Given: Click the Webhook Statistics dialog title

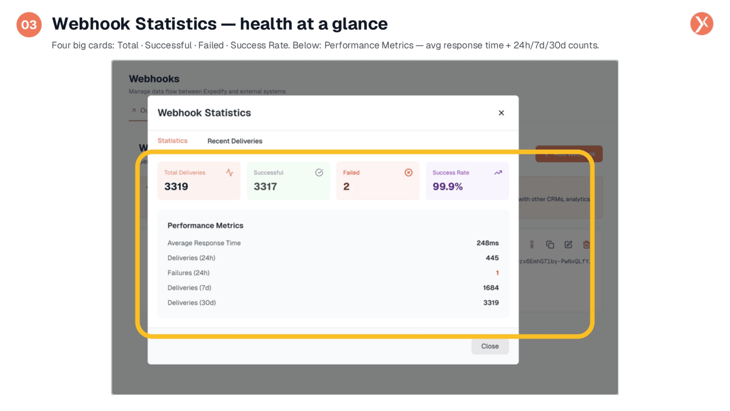Looking at the screenshot, I should (204, 113).
